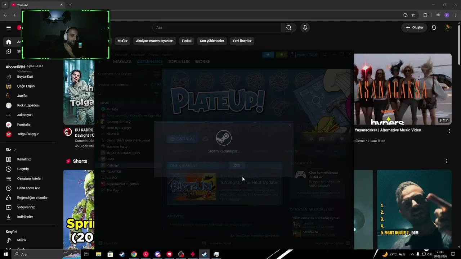This screenshot has width=461, height=259.
Task: Close the YouTube browser tab
Action: (x=61, y=5)
